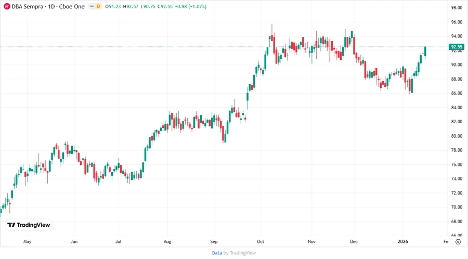
Task: Click the 'Nov' label on the time axis
Action: [311, 241]
